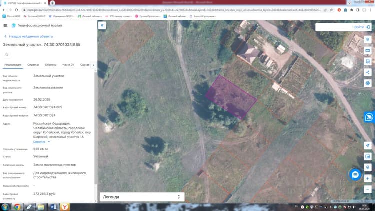Open the Система ГАРАНТ bookmark

pyautogui.click(x=34, y=16)
